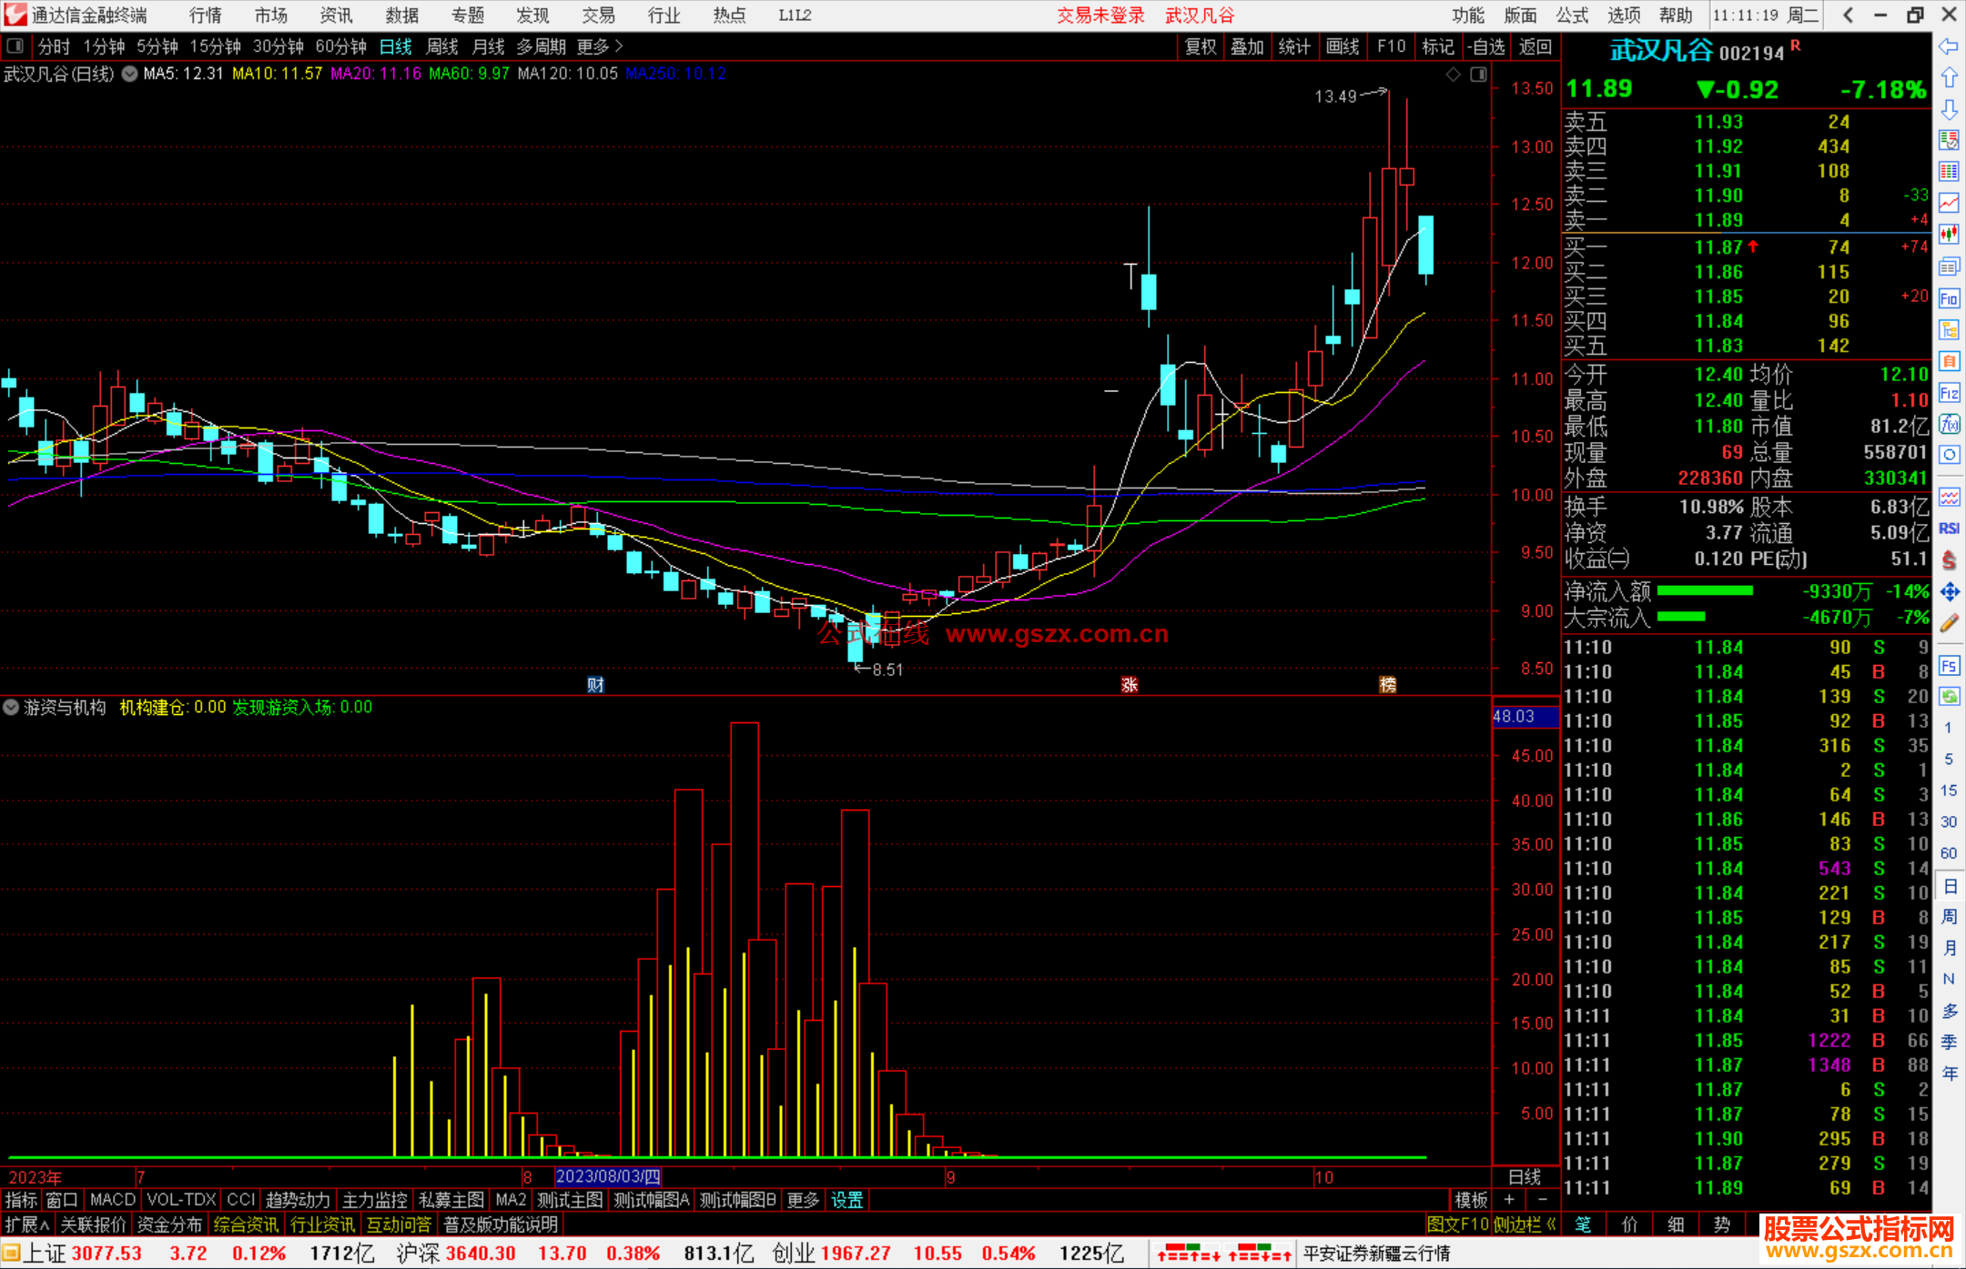Click the plus zoom button beside 模板
The height and width of the screenshot is (1269, 1966).
[x=1509, y=1200]
